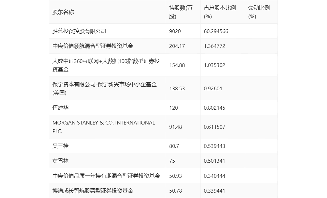
Task: Click the 80.7 shareholding value
Action: 174,146
